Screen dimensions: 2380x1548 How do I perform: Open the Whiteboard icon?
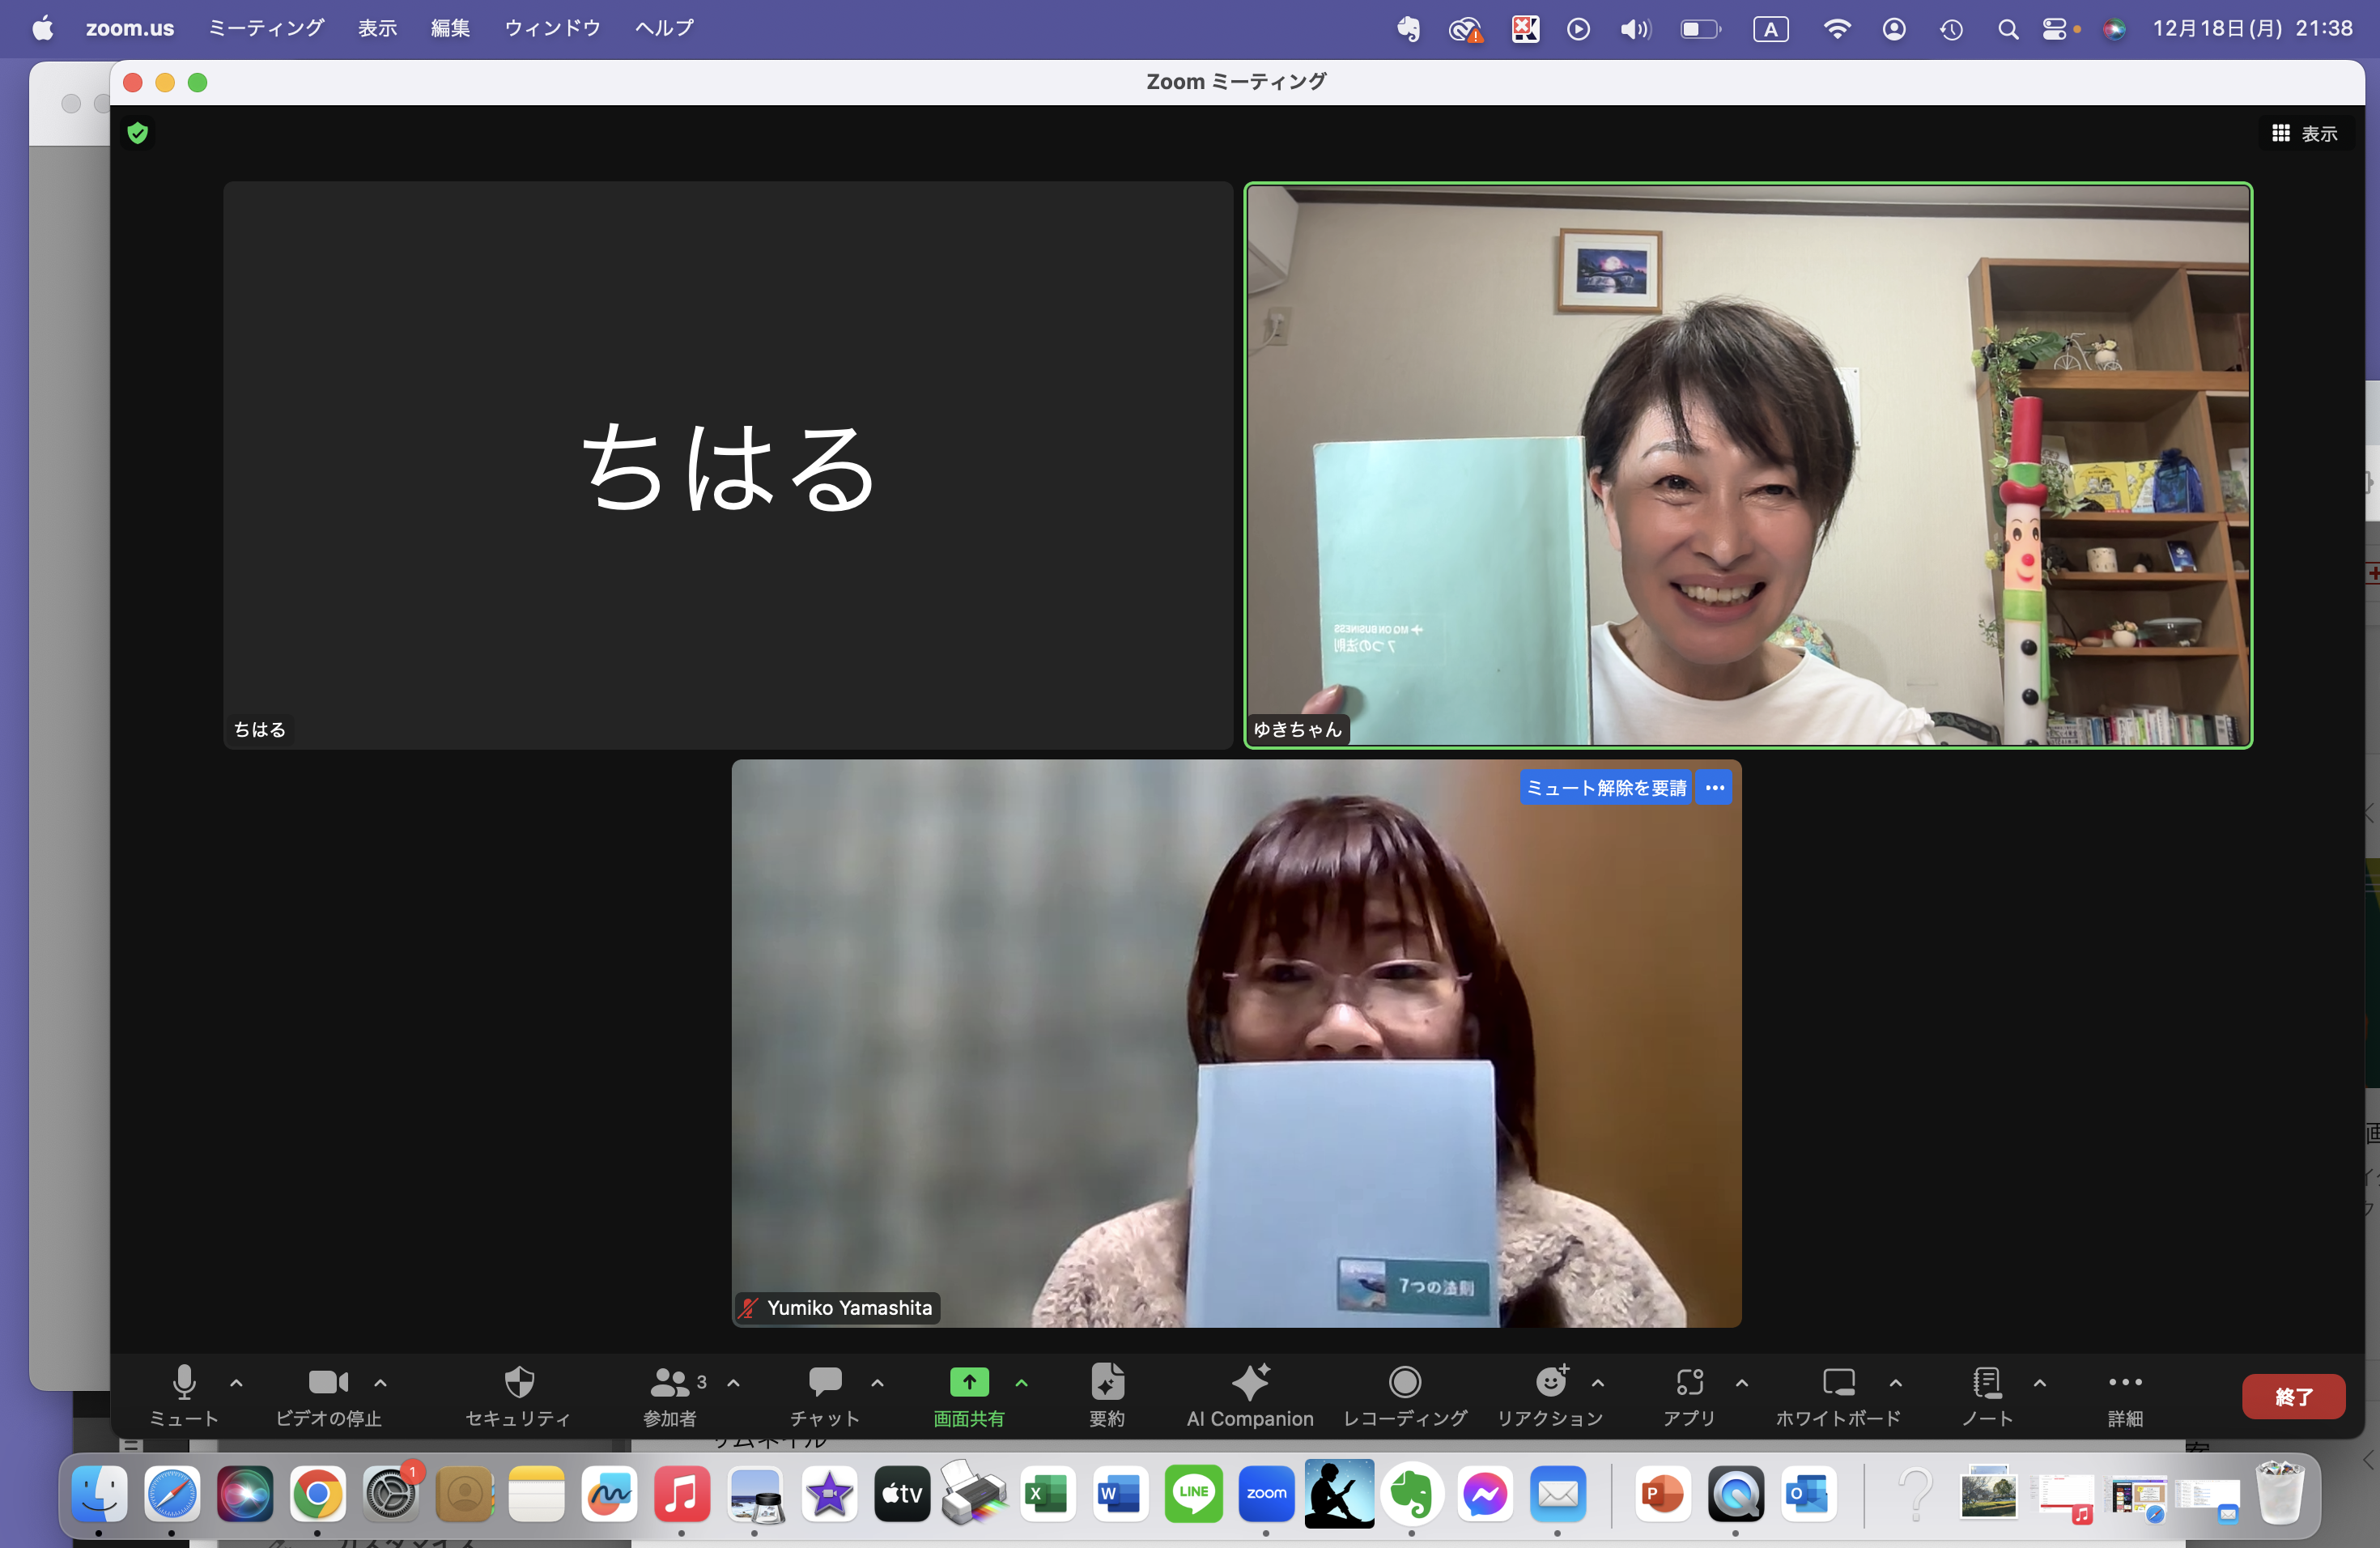(1838, 1383)
